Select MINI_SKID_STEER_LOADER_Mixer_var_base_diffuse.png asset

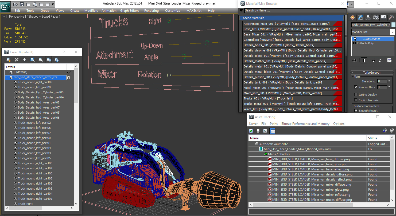tap(311, 159)
